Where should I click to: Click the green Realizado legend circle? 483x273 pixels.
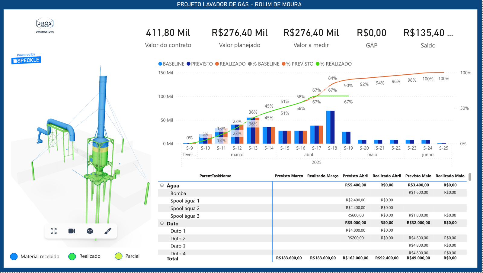pyautogui.click(x=72, y=256)
